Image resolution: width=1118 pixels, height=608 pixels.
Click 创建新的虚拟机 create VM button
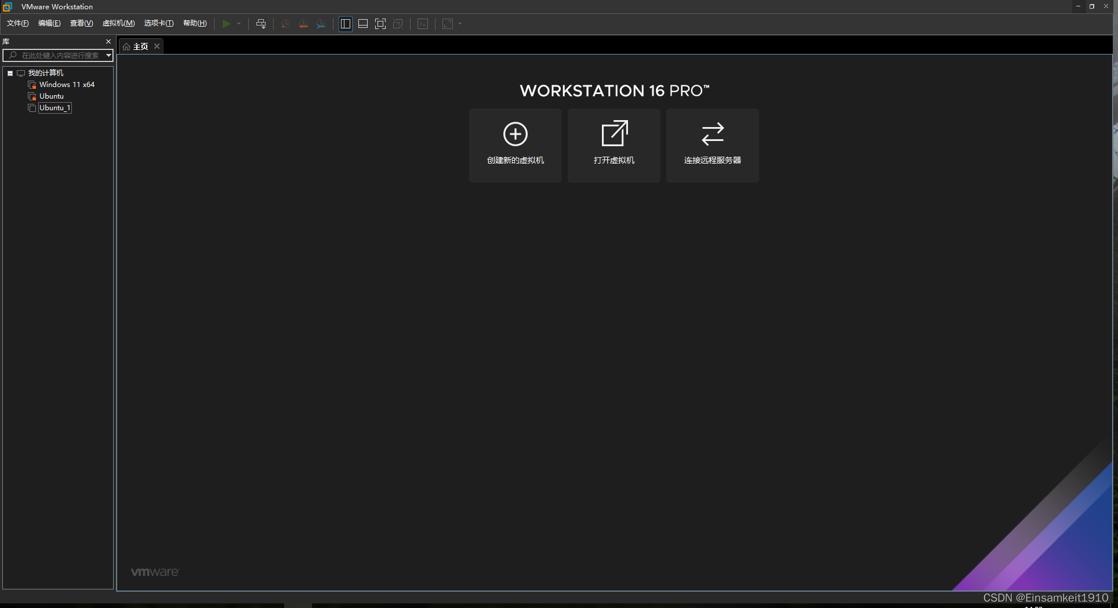click(x=516, y=146)
